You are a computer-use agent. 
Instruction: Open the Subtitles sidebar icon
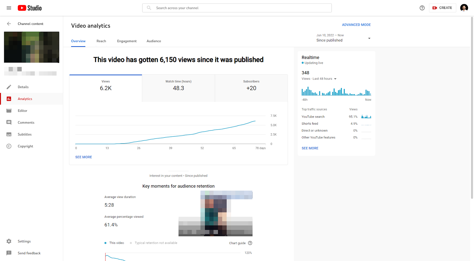click(x=9, y=134)
